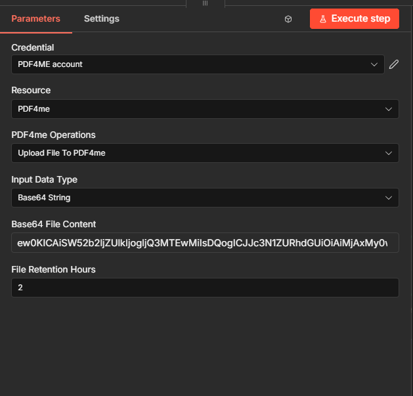The image size is (413, 396).
Task: Click the 'Base64 File Content' label text
Action: [54, 225]
